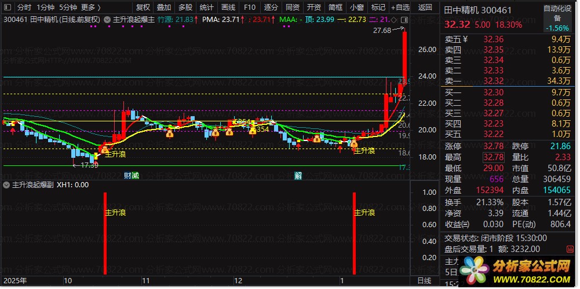This screenshot has width=580, height=289.
Task: Click the 多股 toolbar item
Action: pyautogui.click(x=185, y=7)
